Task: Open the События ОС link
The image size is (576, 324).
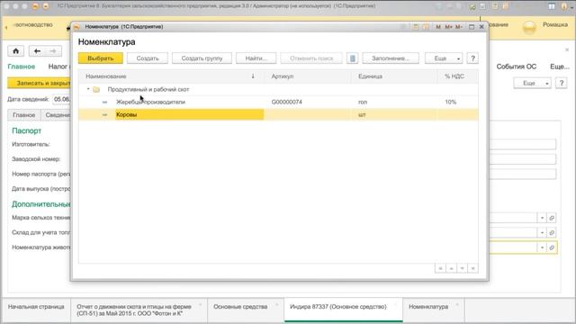Action: [x=516, y=67]
